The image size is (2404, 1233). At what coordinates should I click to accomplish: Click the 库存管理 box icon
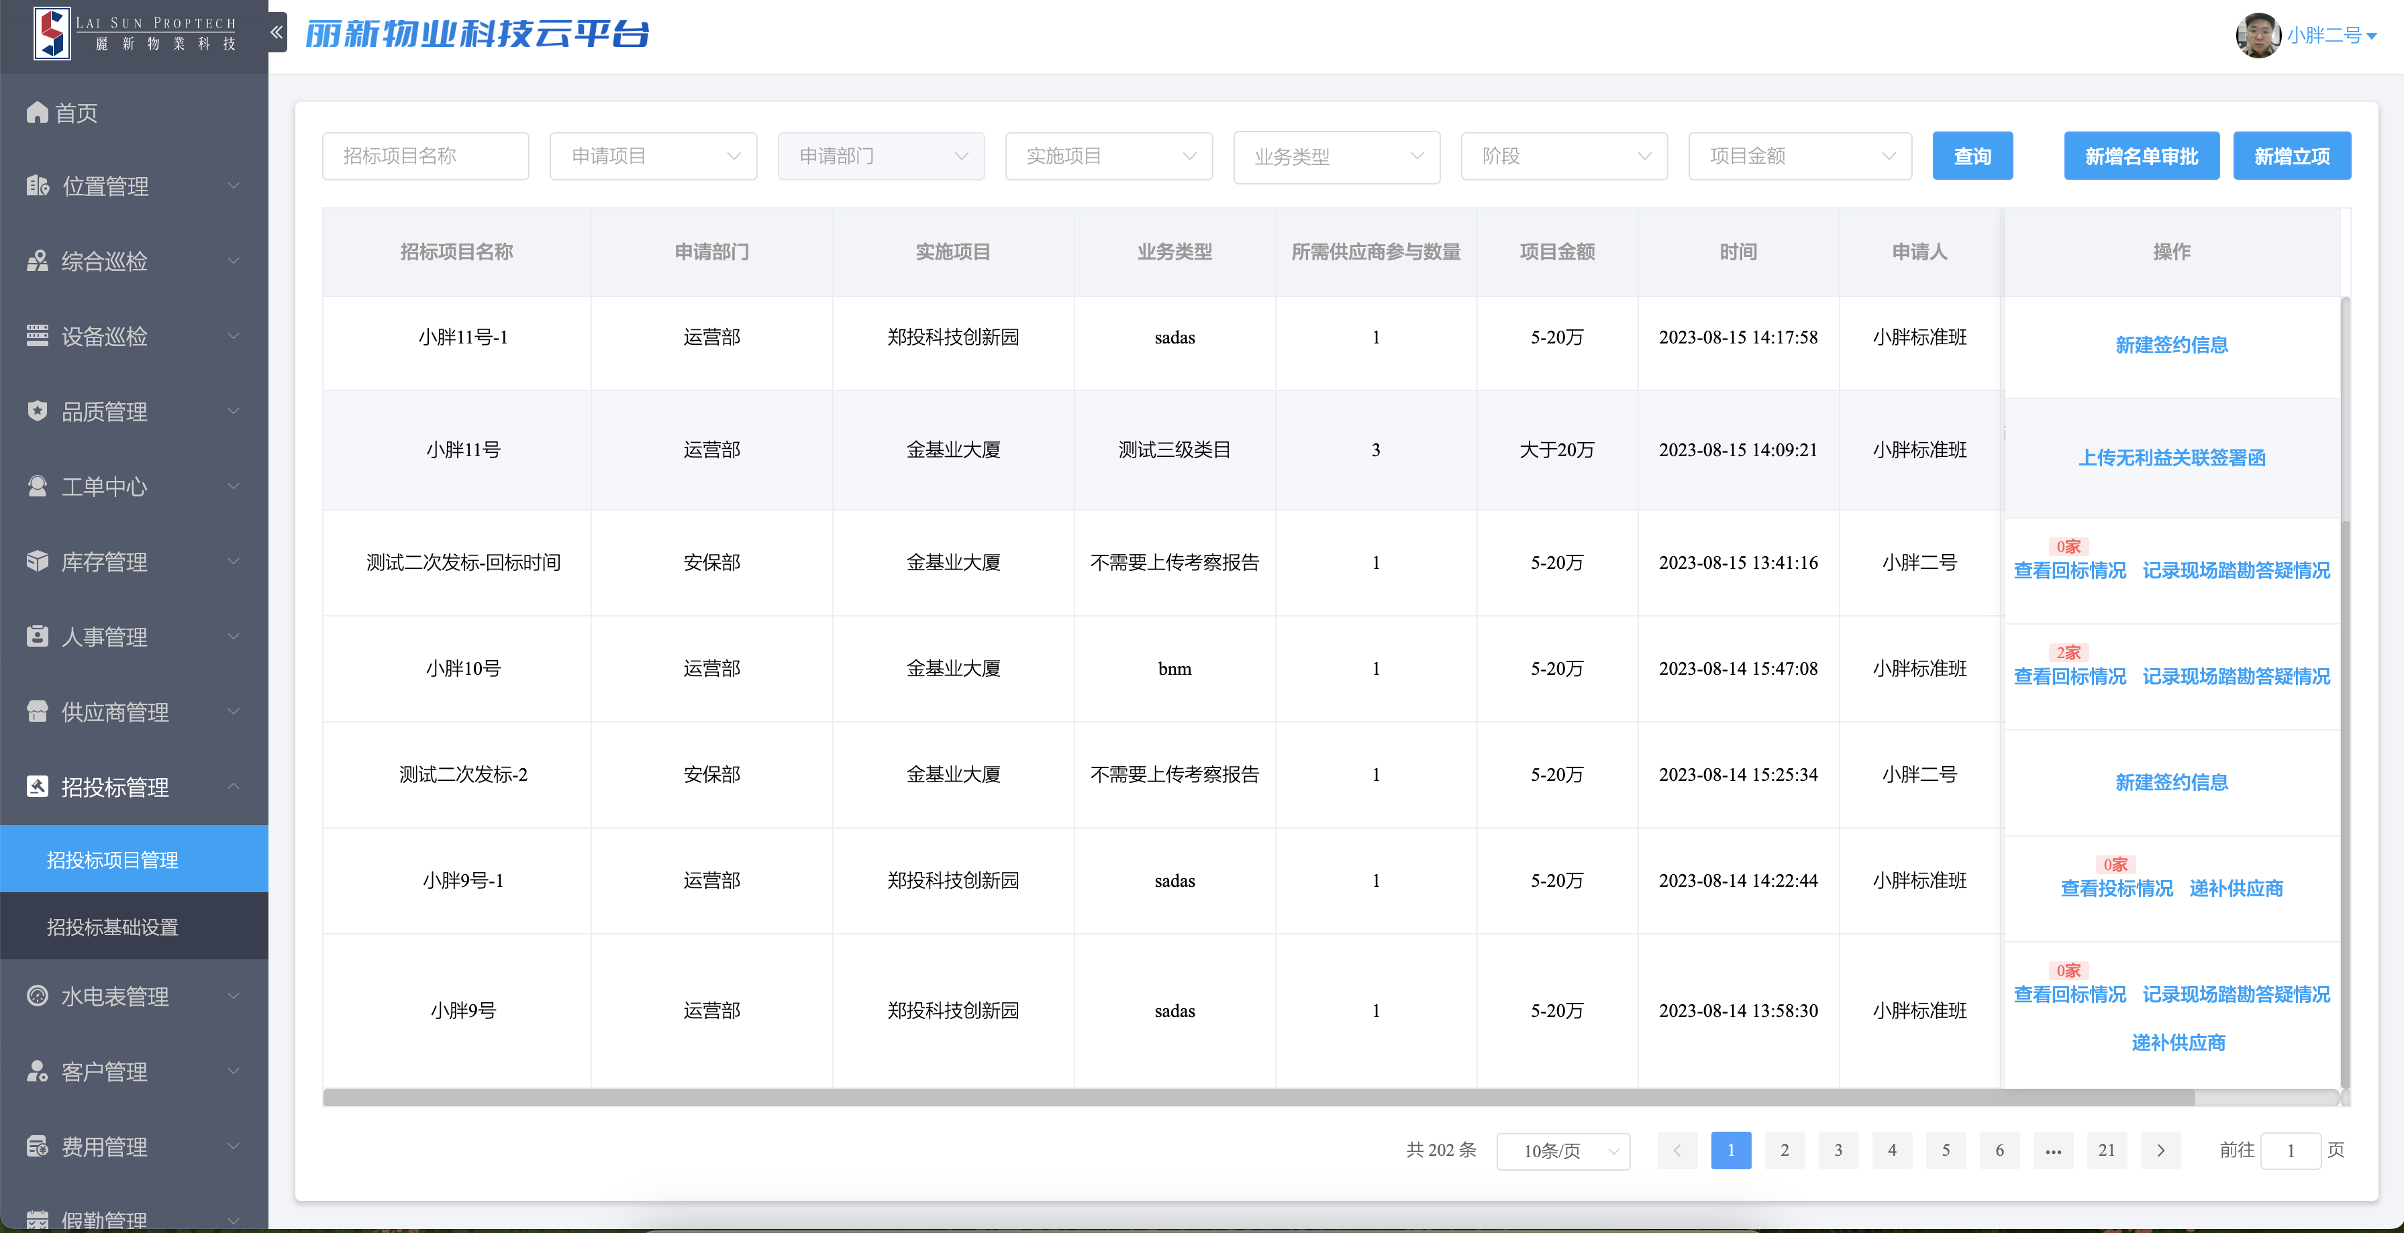38,561
